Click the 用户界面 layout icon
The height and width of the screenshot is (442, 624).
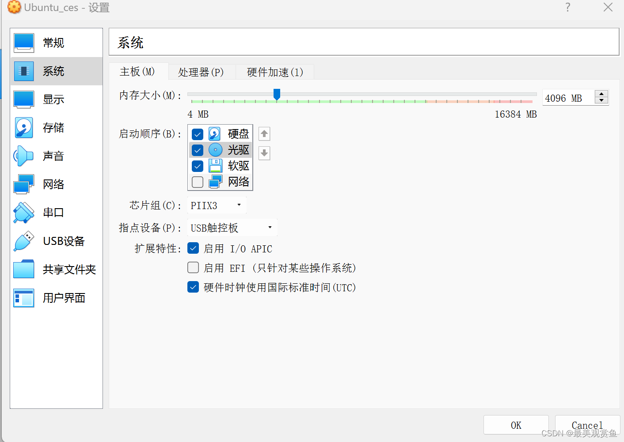(24, 297)
